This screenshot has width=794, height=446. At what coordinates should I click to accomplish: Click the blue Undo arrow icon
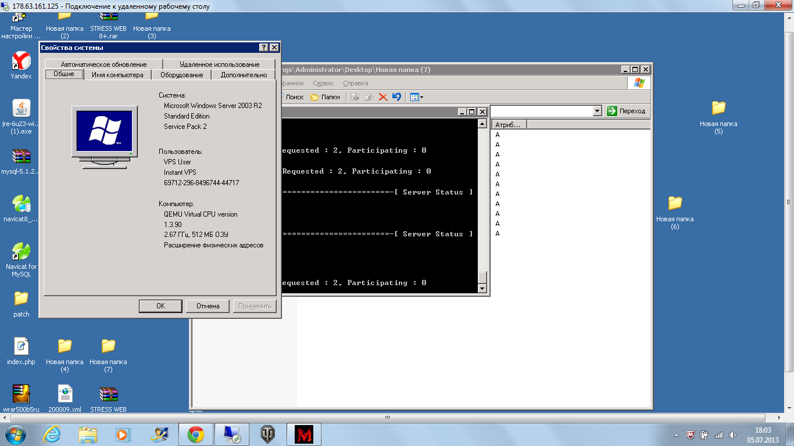click(x=396, y=97)
